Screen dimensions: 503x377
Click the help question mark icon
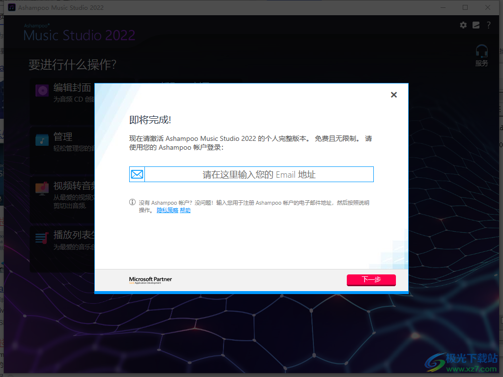(488, 25)
